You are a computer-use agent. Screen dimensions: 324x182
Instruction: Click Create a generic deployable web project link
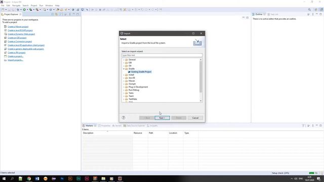tap(26, 49)
